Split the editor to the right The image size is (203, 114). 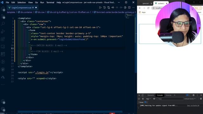point(129,8)
